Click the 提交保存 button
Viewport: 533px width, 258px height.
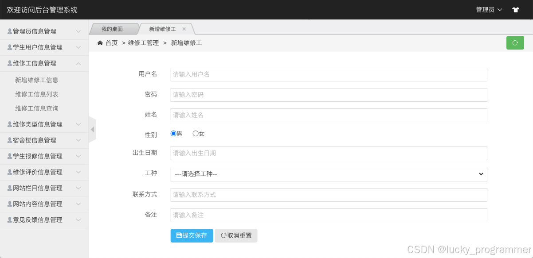click(x=192, y=235)
